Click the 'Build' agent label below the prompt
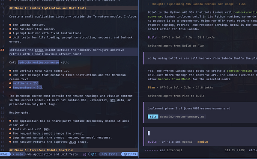The width and height of the screenshot is (257, 159). pos(152,142)
